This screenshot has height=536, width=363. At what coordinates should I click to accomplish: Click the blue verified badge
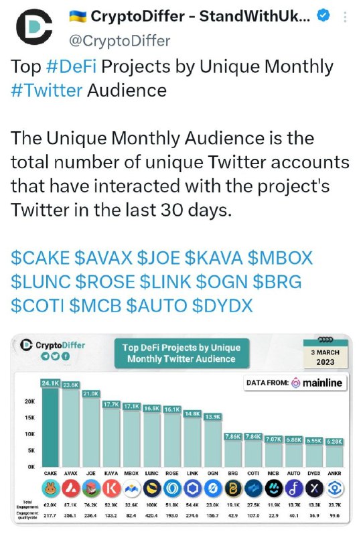click(323, 15)
